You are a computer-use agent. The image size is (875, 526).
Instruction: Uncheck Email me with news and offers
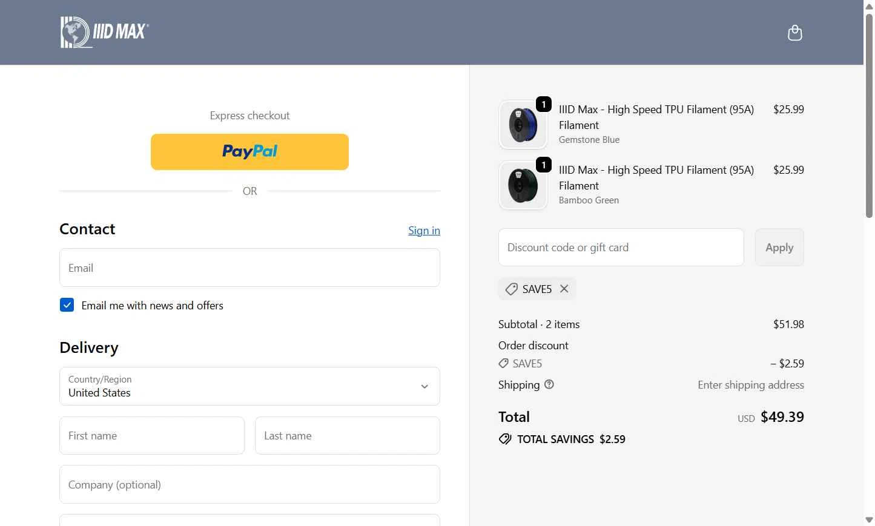click(67, 305)
